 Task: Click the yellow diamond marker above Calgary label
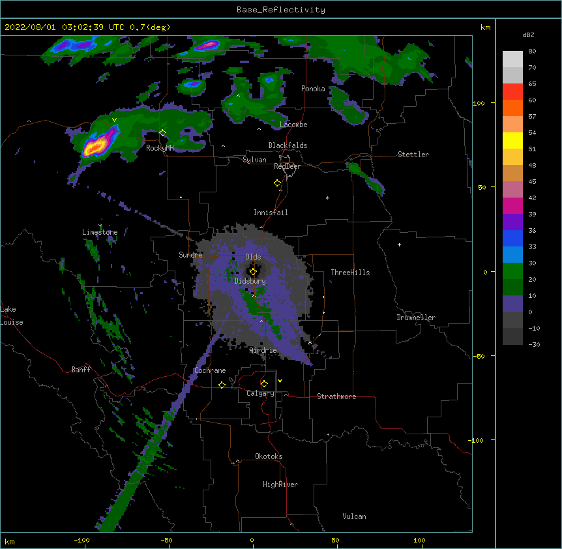264,384
